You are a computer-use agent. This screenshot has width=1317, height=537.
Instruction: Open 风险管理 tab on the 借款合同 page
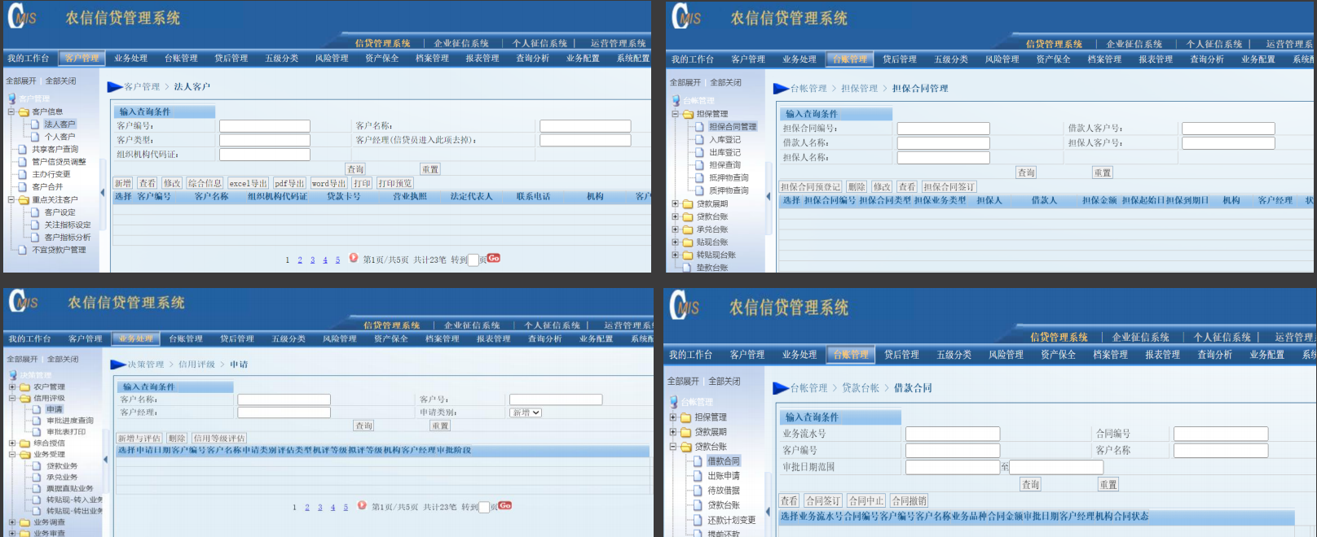[1006, 355]
